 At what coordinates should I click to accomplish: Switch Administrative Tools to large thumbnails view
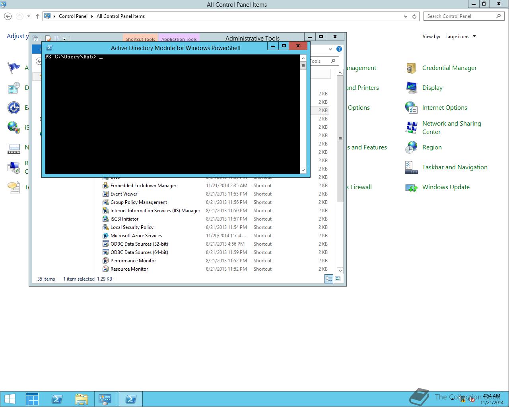pos(338,279)
